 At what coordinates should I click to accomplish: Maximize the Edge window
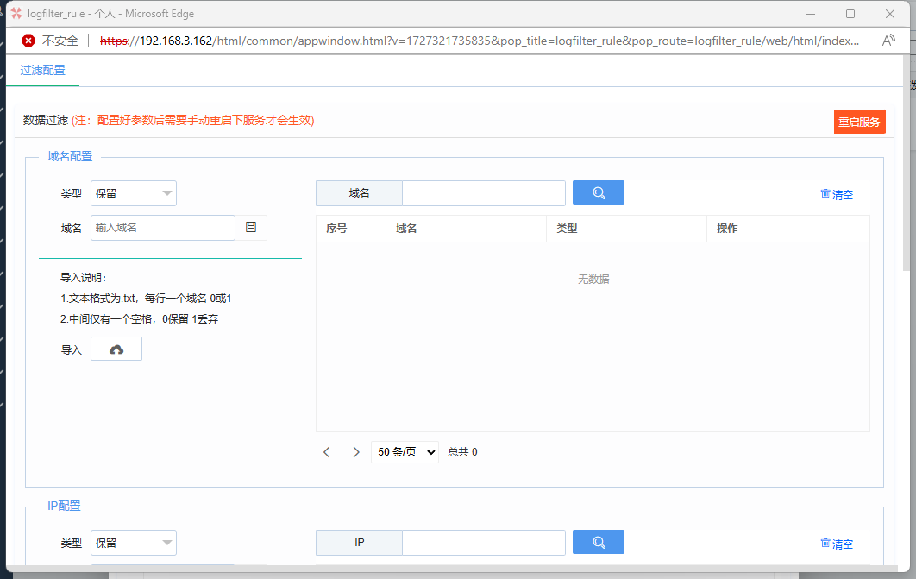pos(850,14)
